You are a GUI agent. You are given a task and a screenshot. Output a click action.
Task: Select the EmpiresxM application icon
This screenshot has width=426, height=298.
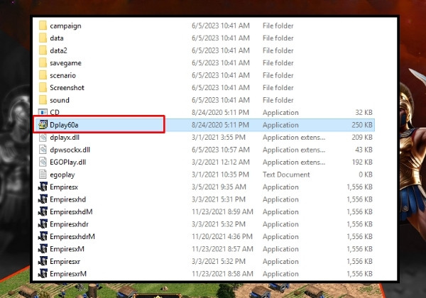pyautogui.click(x=43, y=249)
